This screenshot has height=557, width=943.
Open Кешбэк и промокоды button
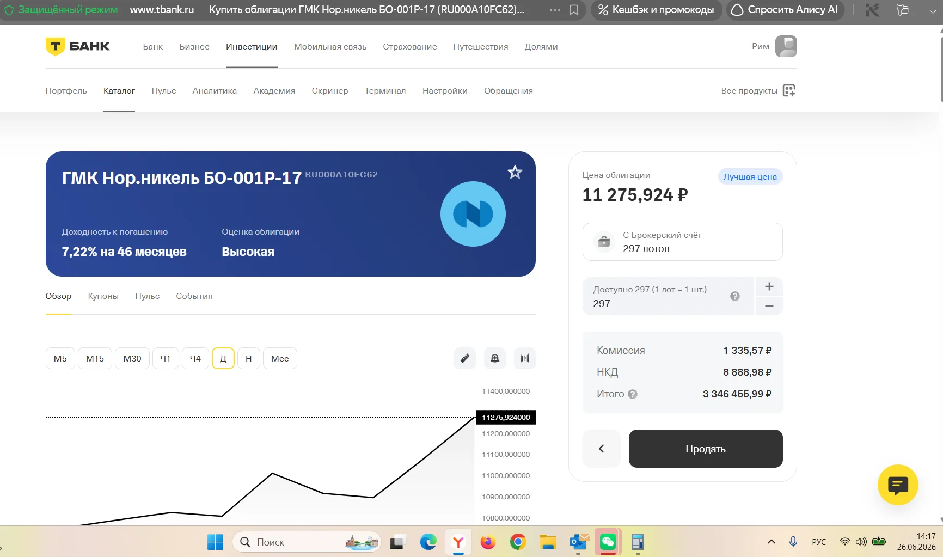click(x=656, y=10)
